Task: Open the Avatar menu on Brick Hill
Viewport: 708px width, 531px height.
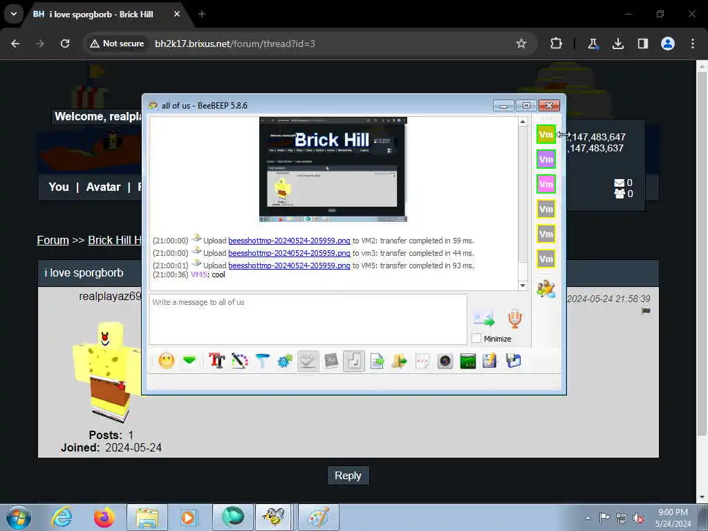Action: click(104, 187)
